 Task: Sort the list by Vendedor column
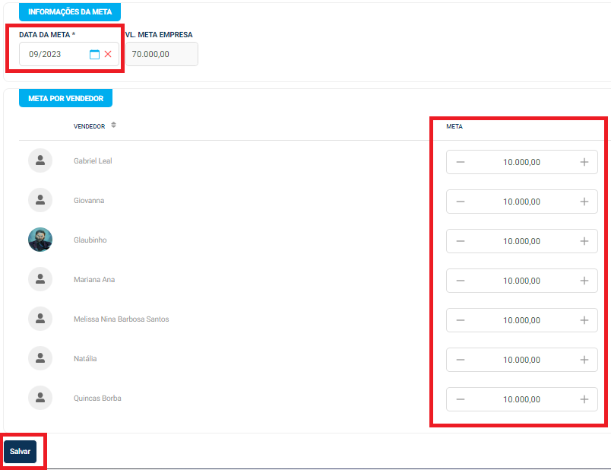pyautogui.click(x=113, y=125)
